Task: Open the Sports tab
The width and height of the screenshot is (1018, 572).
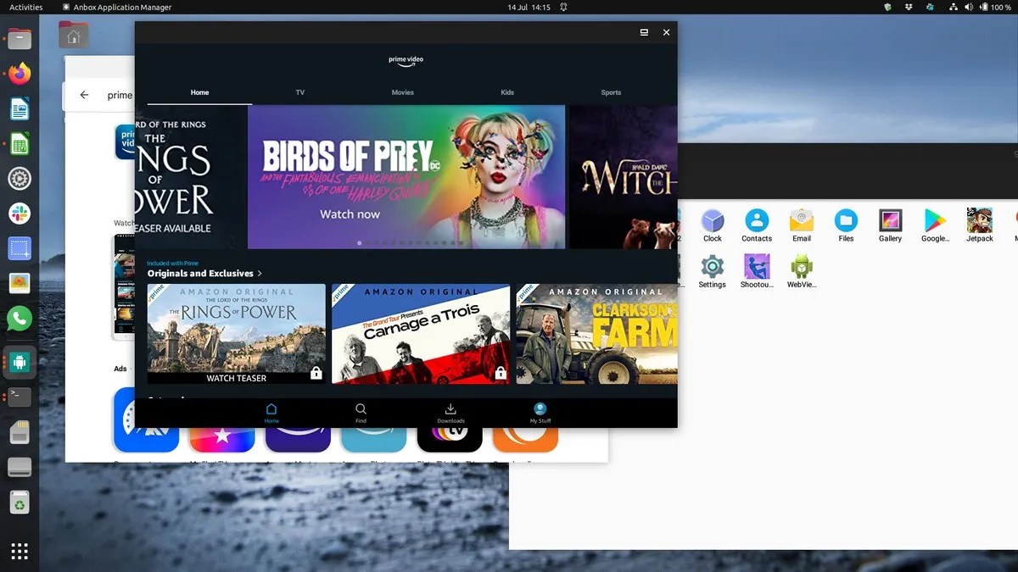Action: coord(611,92)
